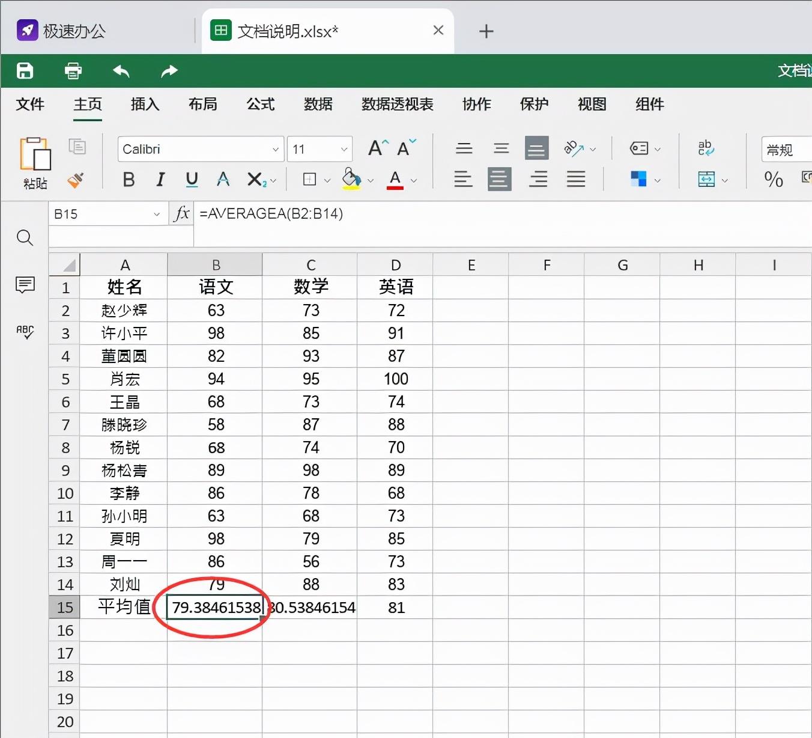Apply red font color A
The height and width of the screenshot is (738, 812).
[x=395, y=179]
